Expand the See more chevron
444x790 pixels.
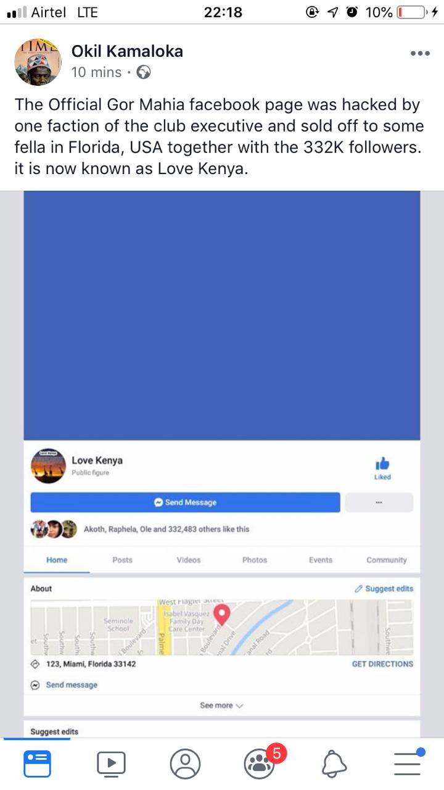click(x=222, y=705)
